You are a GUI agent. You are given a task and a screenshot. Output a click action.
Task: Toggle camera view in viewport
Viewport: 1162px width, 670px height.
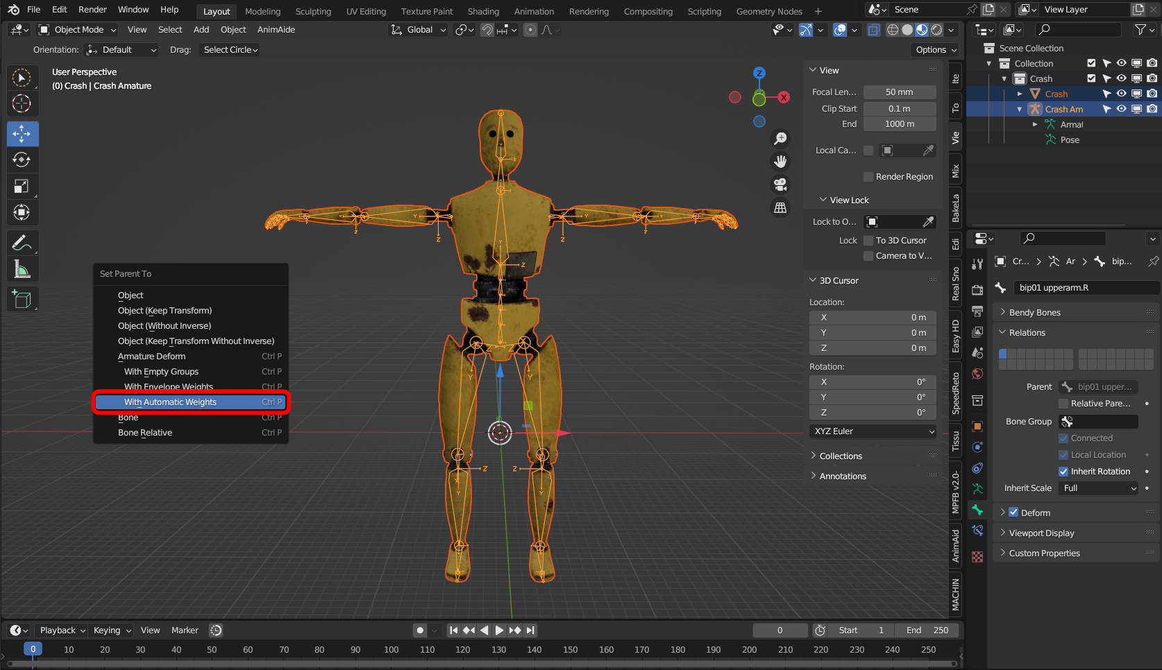pyautogui.click(x=781, y=184)
